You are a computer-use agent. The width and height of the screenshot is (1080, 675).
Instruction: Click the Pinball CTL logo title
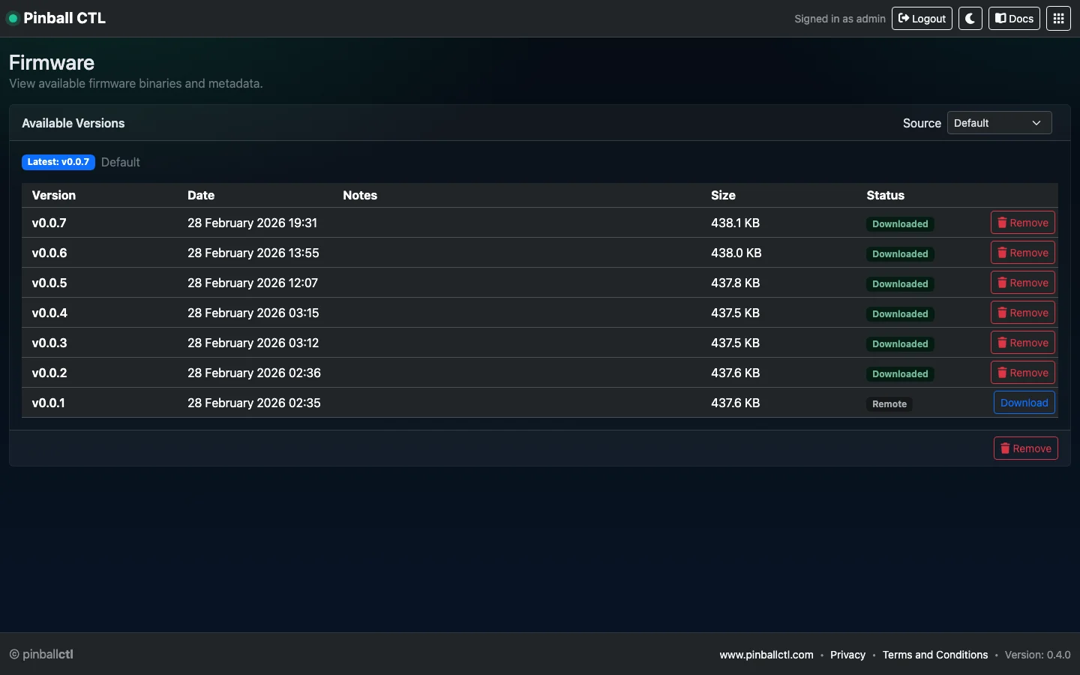point(64,18)
